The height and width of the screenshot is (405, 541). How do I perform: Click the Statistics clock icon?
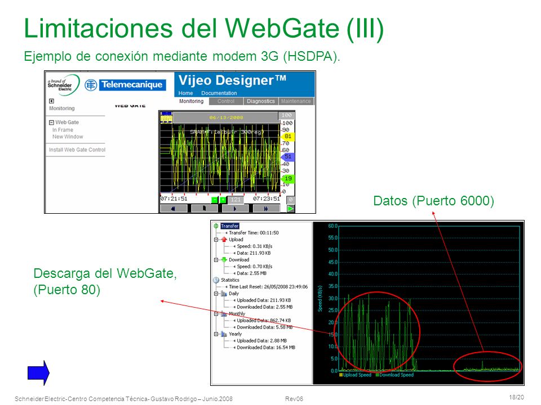pyautogui.click(x=216, y=280)
